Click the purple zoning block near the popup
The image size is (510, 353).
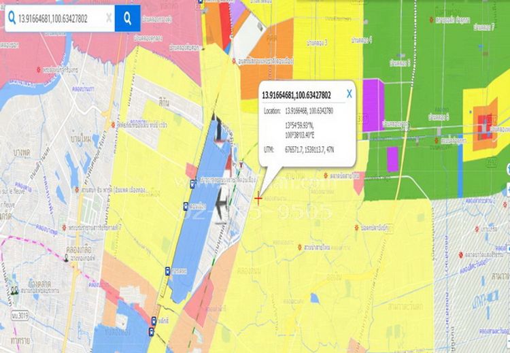[373, 105]
